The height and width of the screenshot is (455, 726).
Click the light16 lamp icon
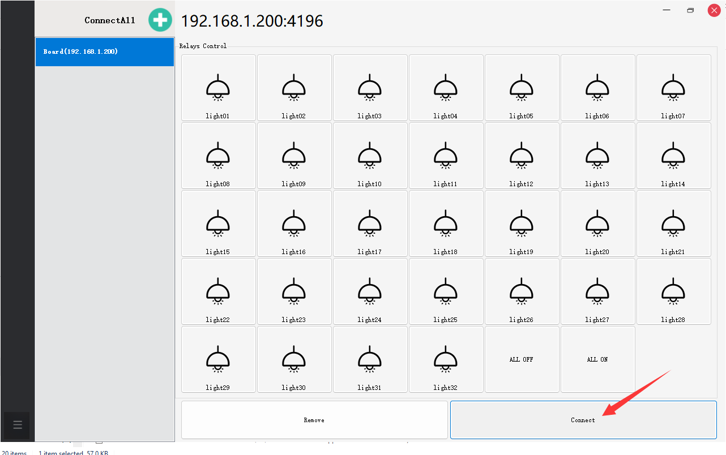tap(294, 224)
